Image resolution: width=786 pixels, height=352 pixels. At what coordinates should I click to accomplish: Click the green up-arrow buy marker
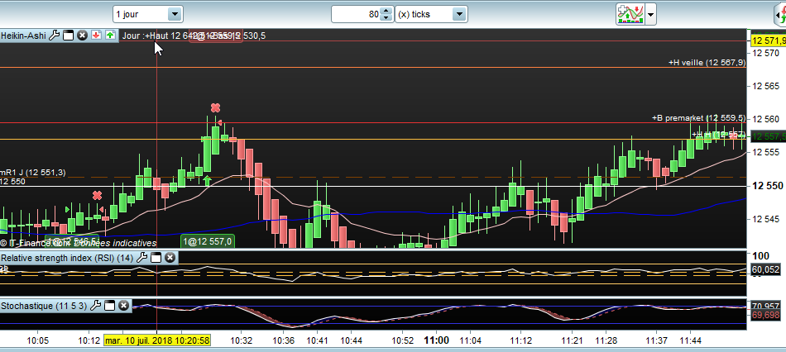tap(208, 181)
